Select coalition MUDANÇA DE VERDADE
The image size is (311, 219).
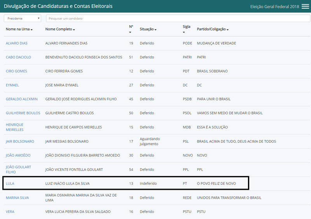(216, 43)
